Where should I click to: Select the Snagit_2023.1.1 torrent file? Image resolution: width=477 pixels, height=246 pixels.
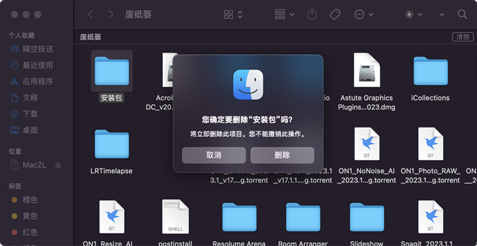click(x=430, y=217)
